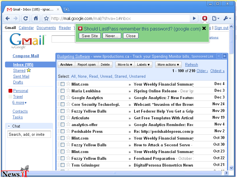Show next sponsored link arrow

coord(225,56)
